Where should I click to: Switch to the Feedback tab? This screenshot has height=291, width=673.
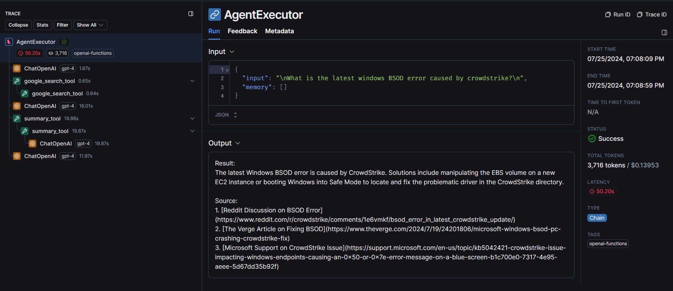242,31
